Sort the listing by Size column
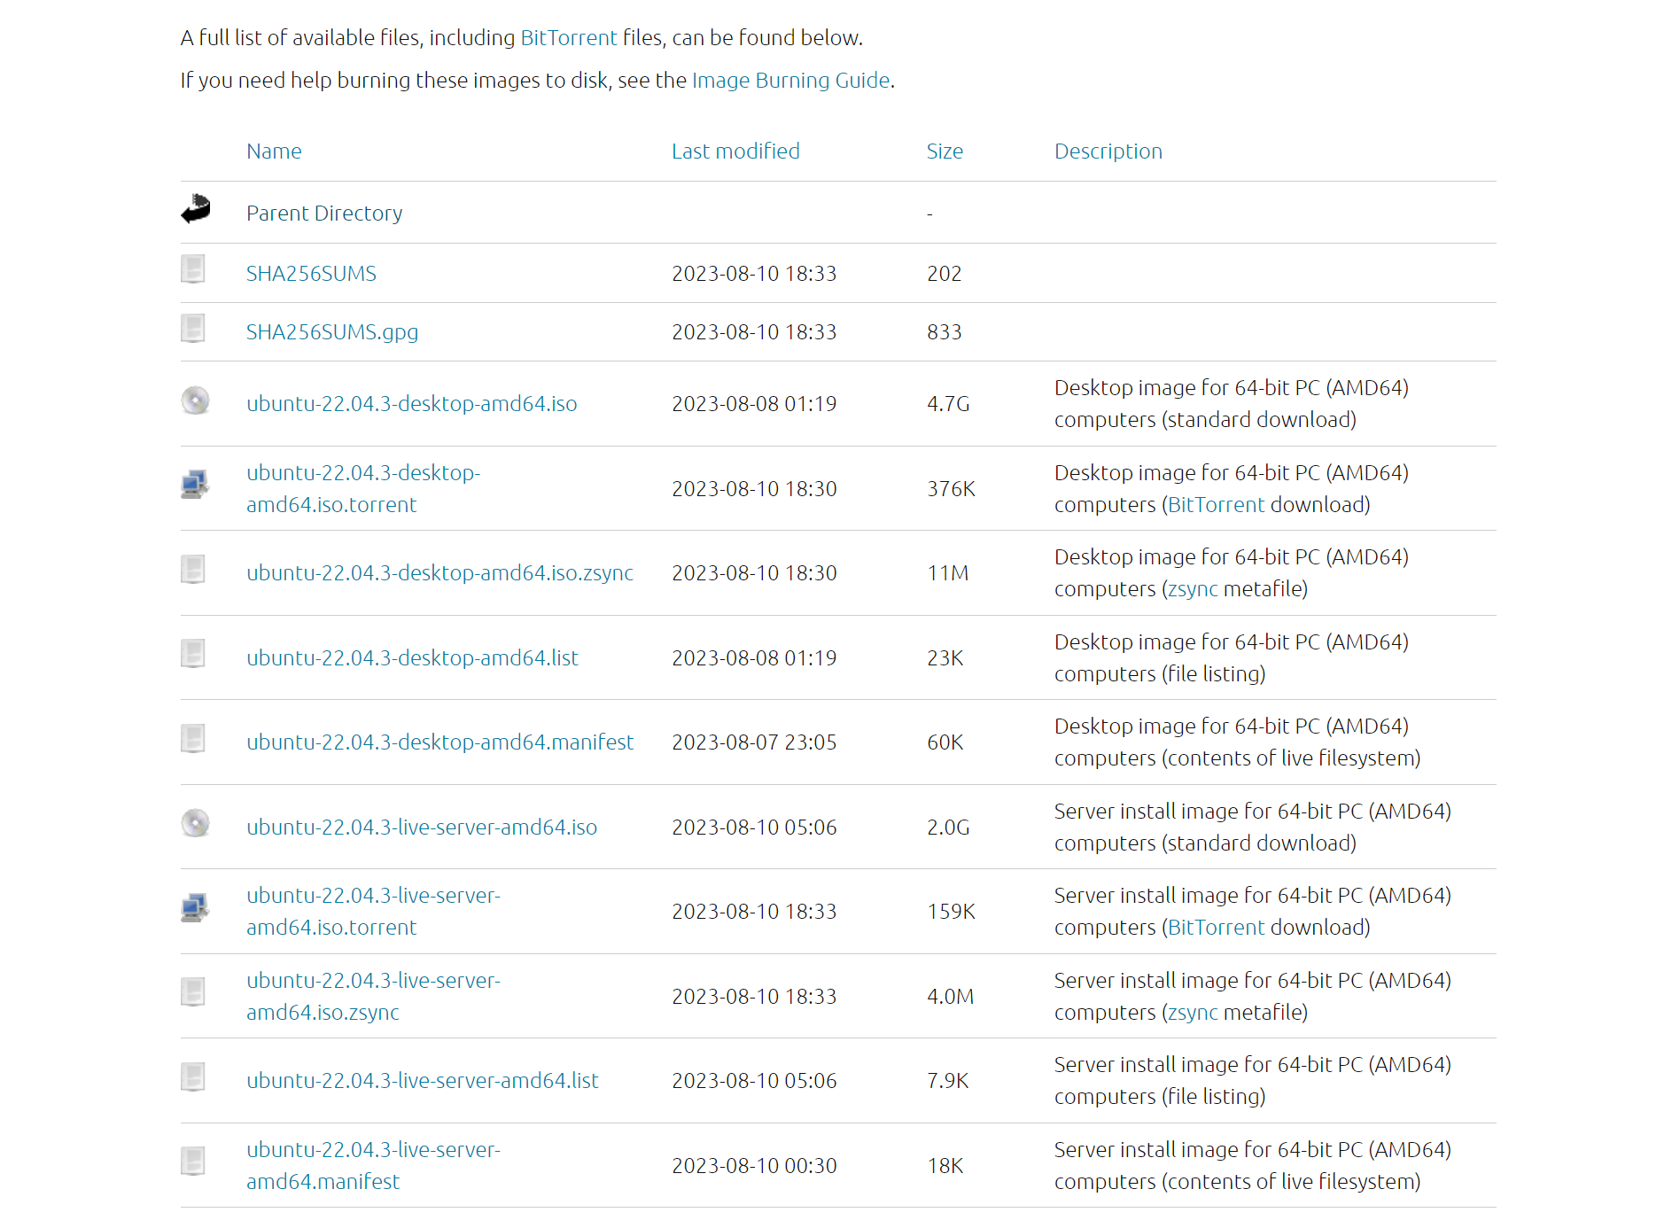 [945, 152]
